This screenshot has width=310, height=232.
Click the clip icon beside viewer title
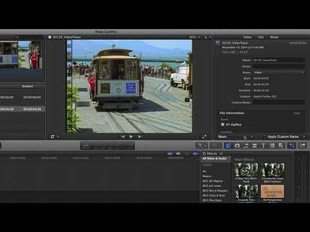pyautogui.click(x=50, y=37)
